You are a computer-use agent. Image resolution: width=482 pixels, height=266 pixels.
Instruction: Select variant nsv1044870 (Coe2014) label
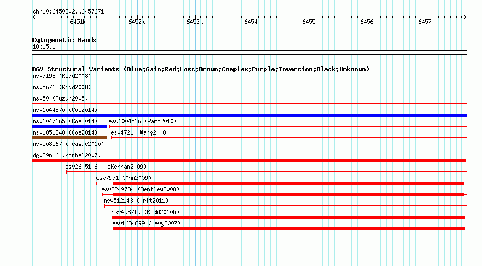pos(65,110)
